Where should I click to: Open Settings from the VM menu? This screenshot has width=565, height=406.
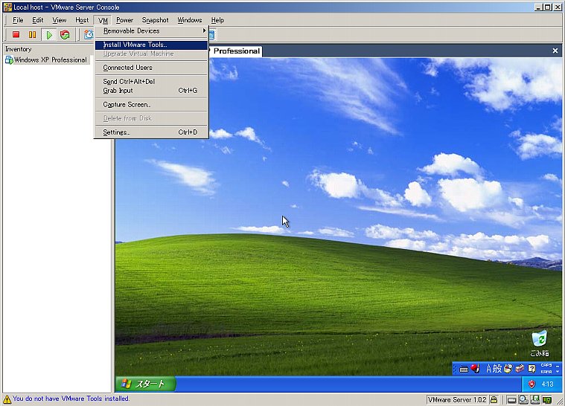click(x=151, y=132)
